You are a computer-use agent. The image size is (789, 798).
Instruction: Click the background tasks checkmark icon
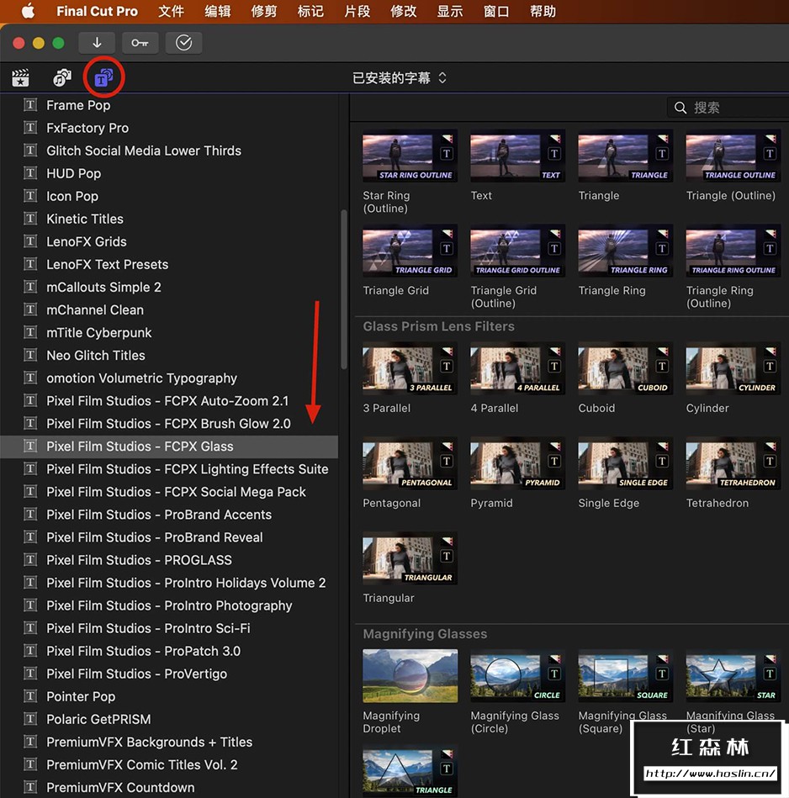coord(183,43)
